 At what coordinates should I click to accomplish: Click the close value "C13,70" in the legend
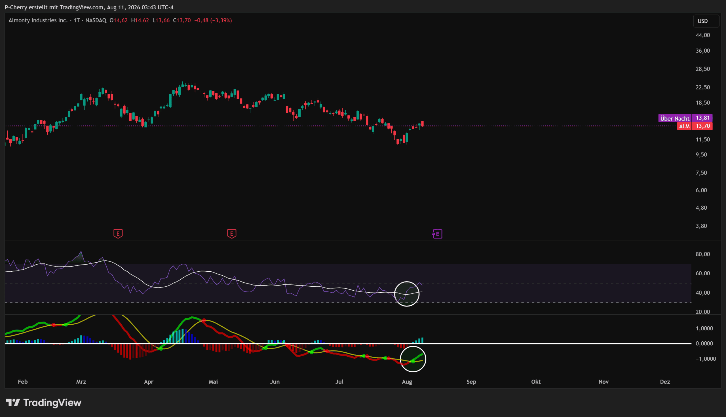click(182, 20)
